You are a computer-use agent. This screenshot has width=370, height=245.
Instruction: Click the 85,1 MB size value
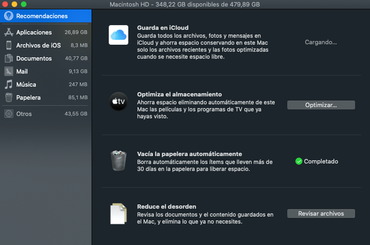pyautogui.click(x=78, y=97)
